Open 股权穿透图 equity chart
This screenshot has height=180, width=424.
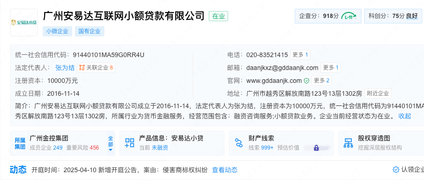pos(381,143)
